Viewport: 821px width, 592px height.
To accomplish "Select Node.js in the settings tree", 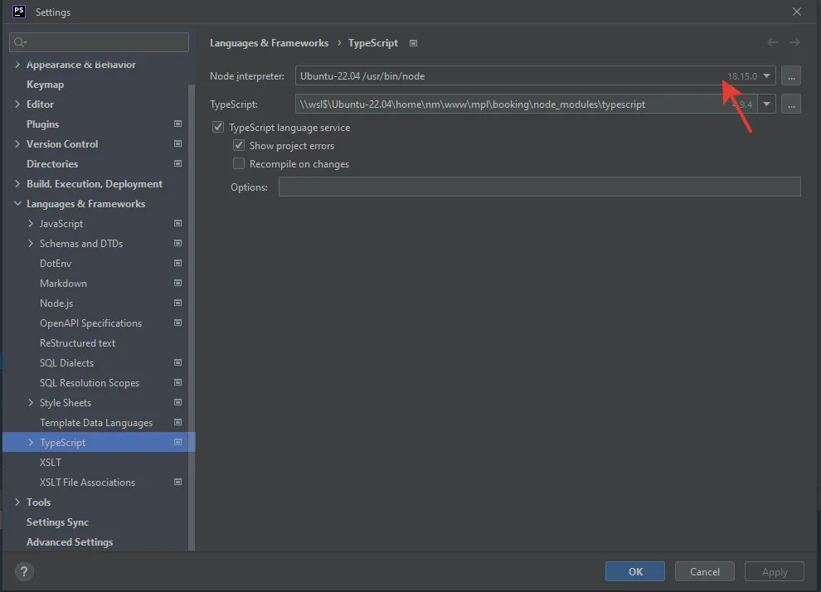I will tap(56, 303).
